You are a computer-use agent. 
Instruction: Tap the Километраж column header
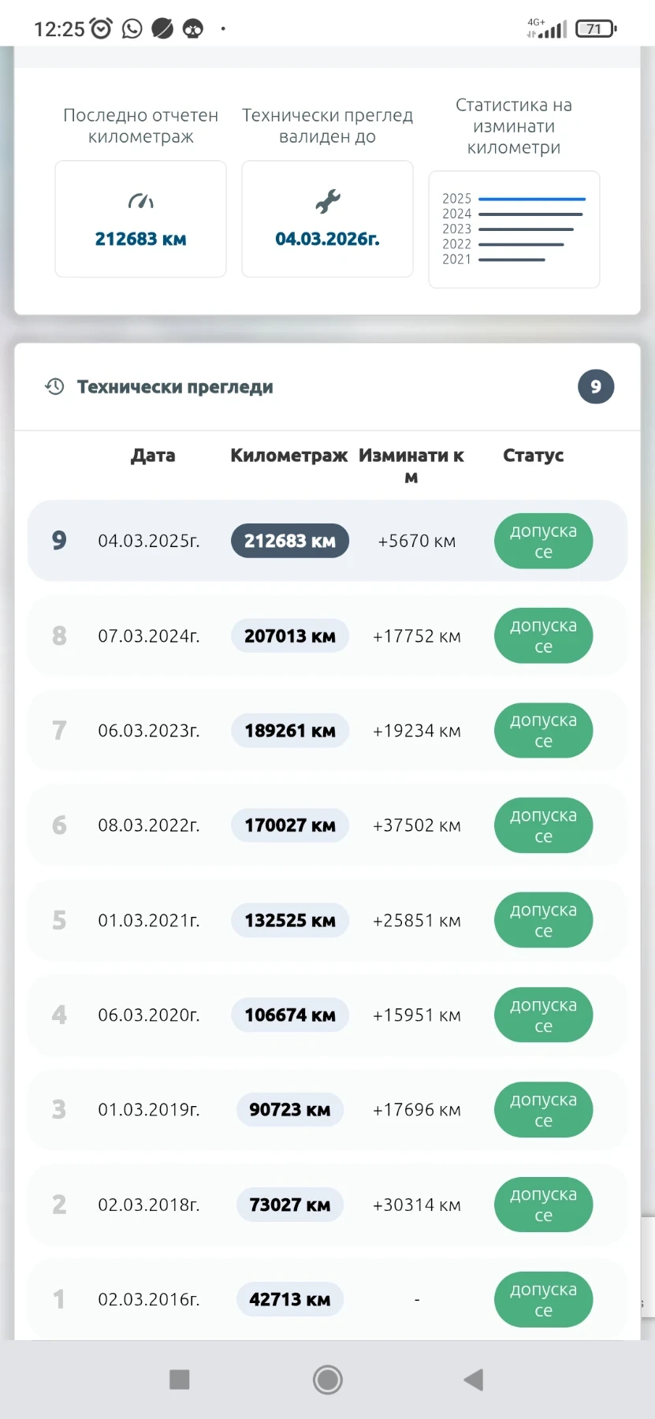pyautogui.click(x=288, y=456)
